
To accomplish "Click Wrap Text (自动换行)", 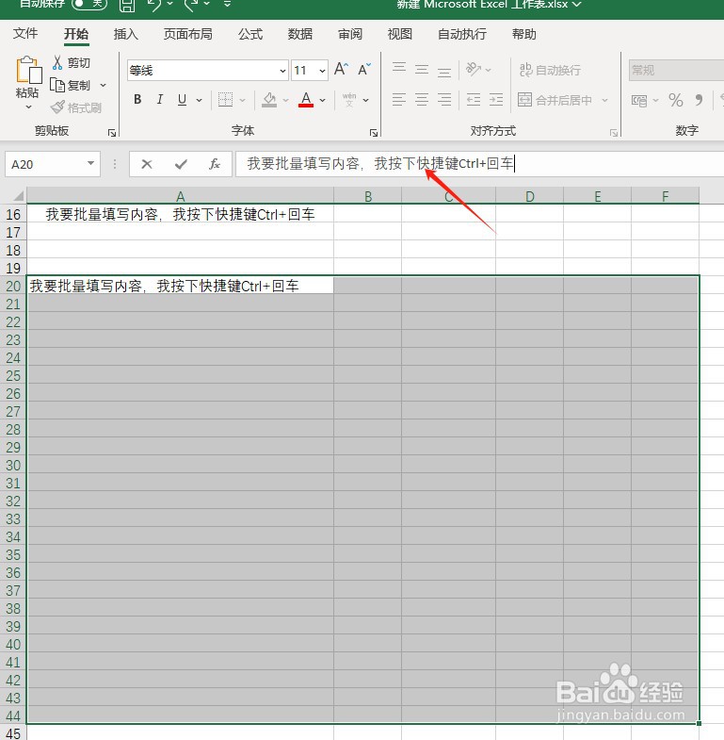I will 550,70.
